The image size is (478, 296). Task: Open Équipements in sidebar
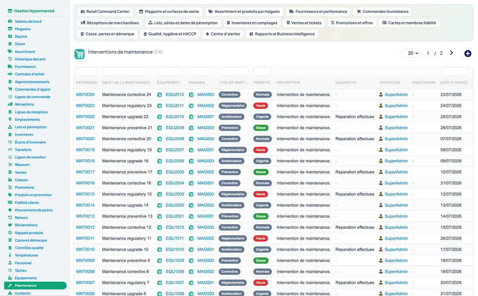pyautogui.click(x=26, y=278)
